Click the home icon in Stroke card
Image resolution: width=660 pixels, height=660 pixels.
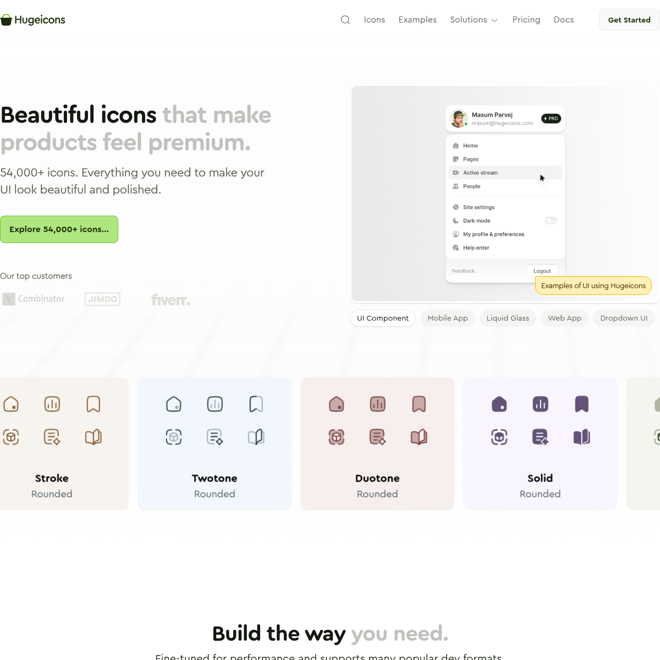pos(11,404)
